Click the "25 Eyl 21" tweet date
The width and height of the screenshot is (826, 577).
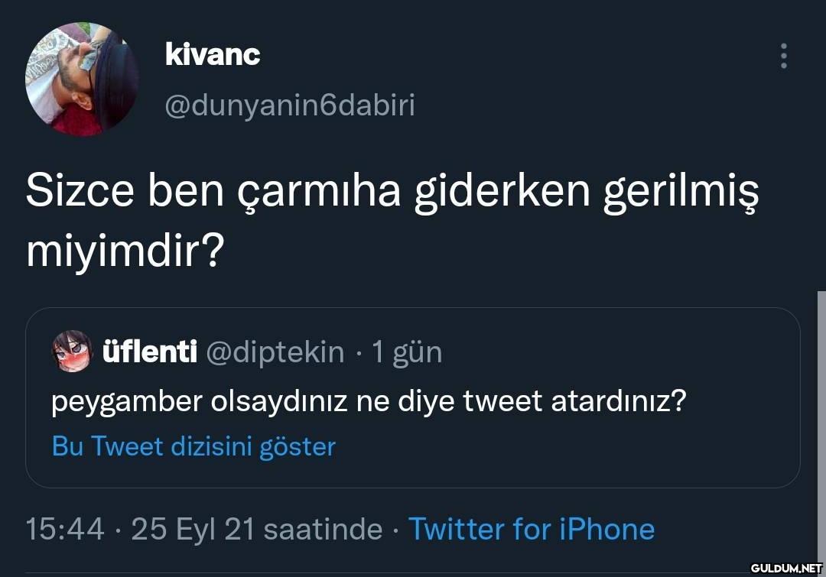tap(193, 529)
